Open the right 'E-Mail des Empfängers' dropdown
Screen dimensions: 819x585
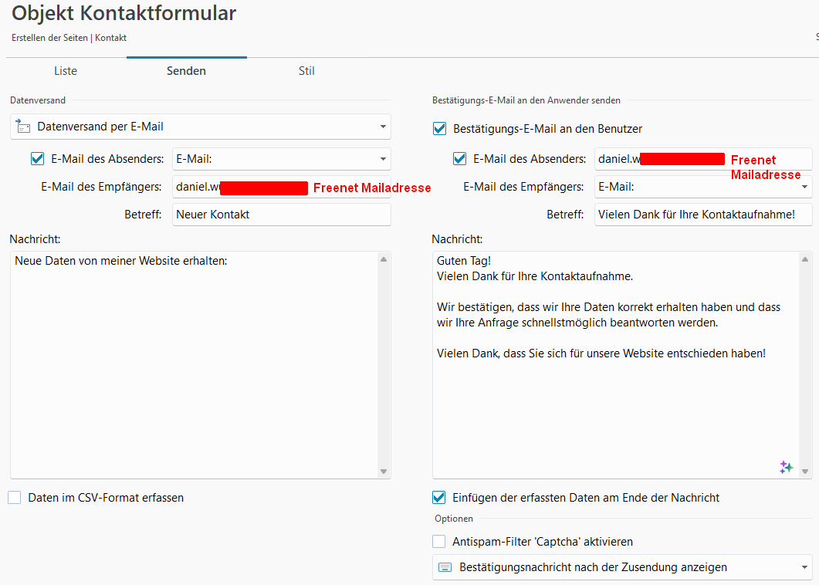[804, 187]
